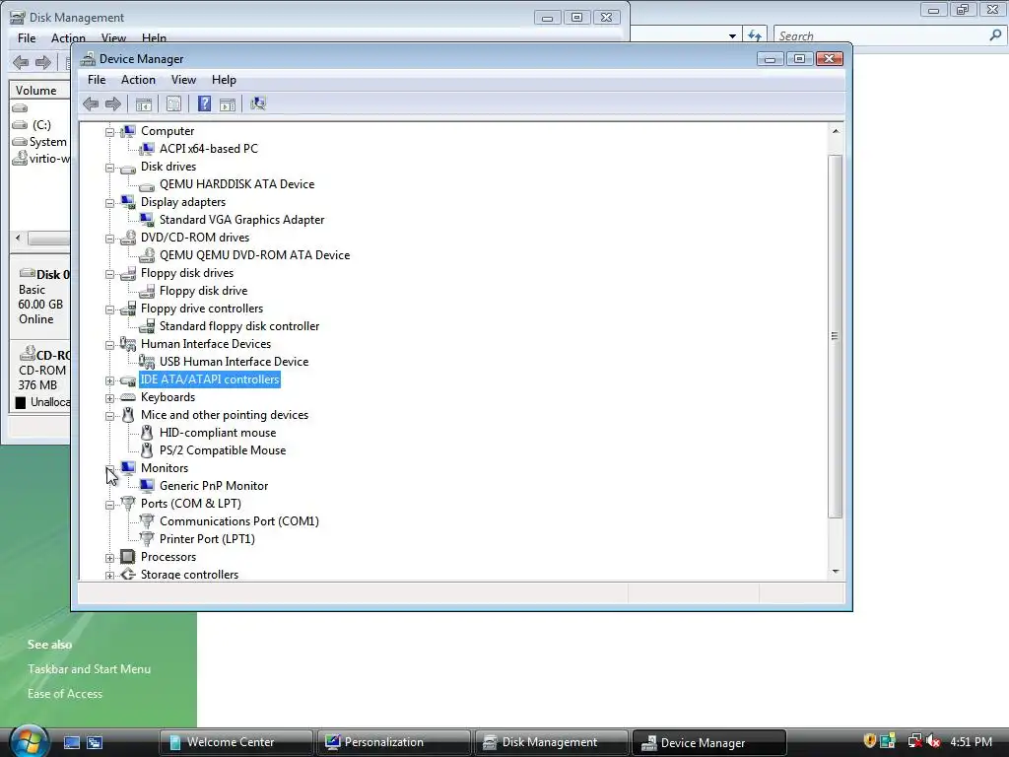1009x757 pixels.
Task: Click the Switch between windows quick launch icon
Action: [95, 742]
